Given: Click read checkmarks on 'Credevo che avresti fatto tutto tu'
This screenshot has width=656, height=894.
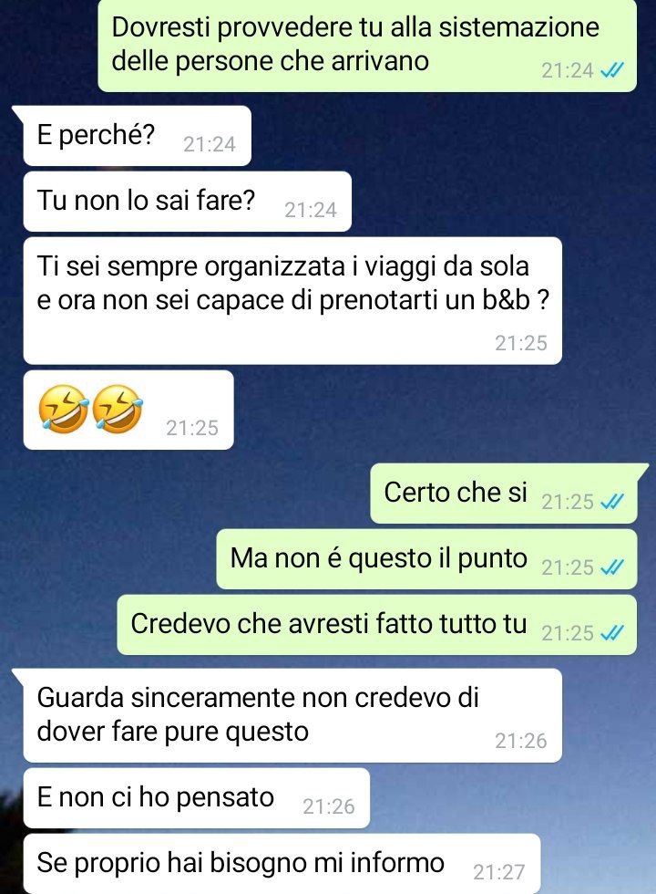Looking at the screenshot, I should coord(612,632).
